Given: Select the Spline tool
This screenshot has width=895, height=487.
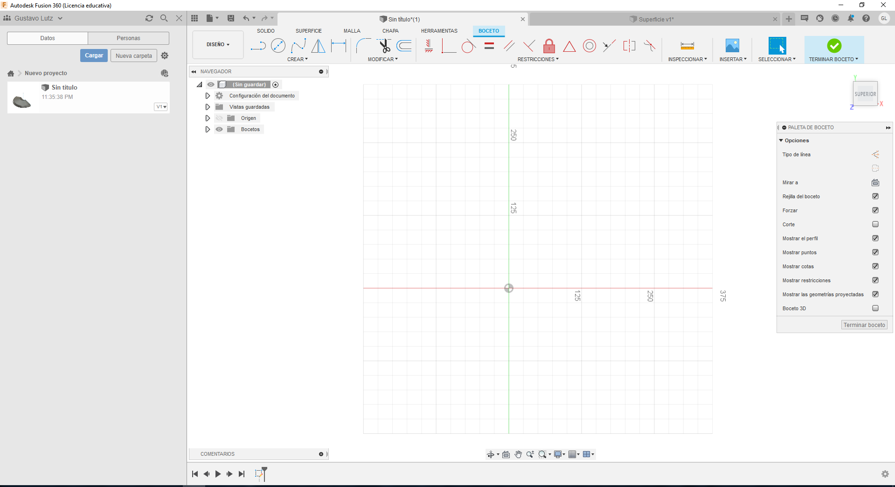Looking at the screenshot, I should coord(298,46).
